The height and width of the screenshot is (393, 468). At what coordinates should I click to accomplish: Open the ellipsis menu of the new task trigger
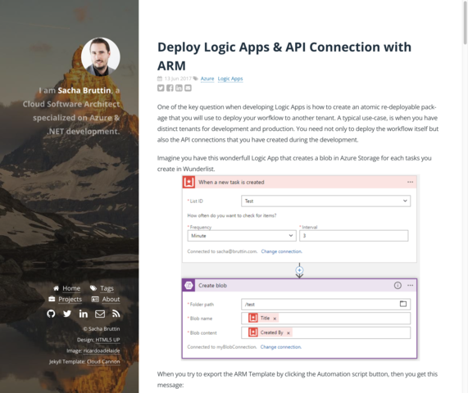tap(410, 182)
